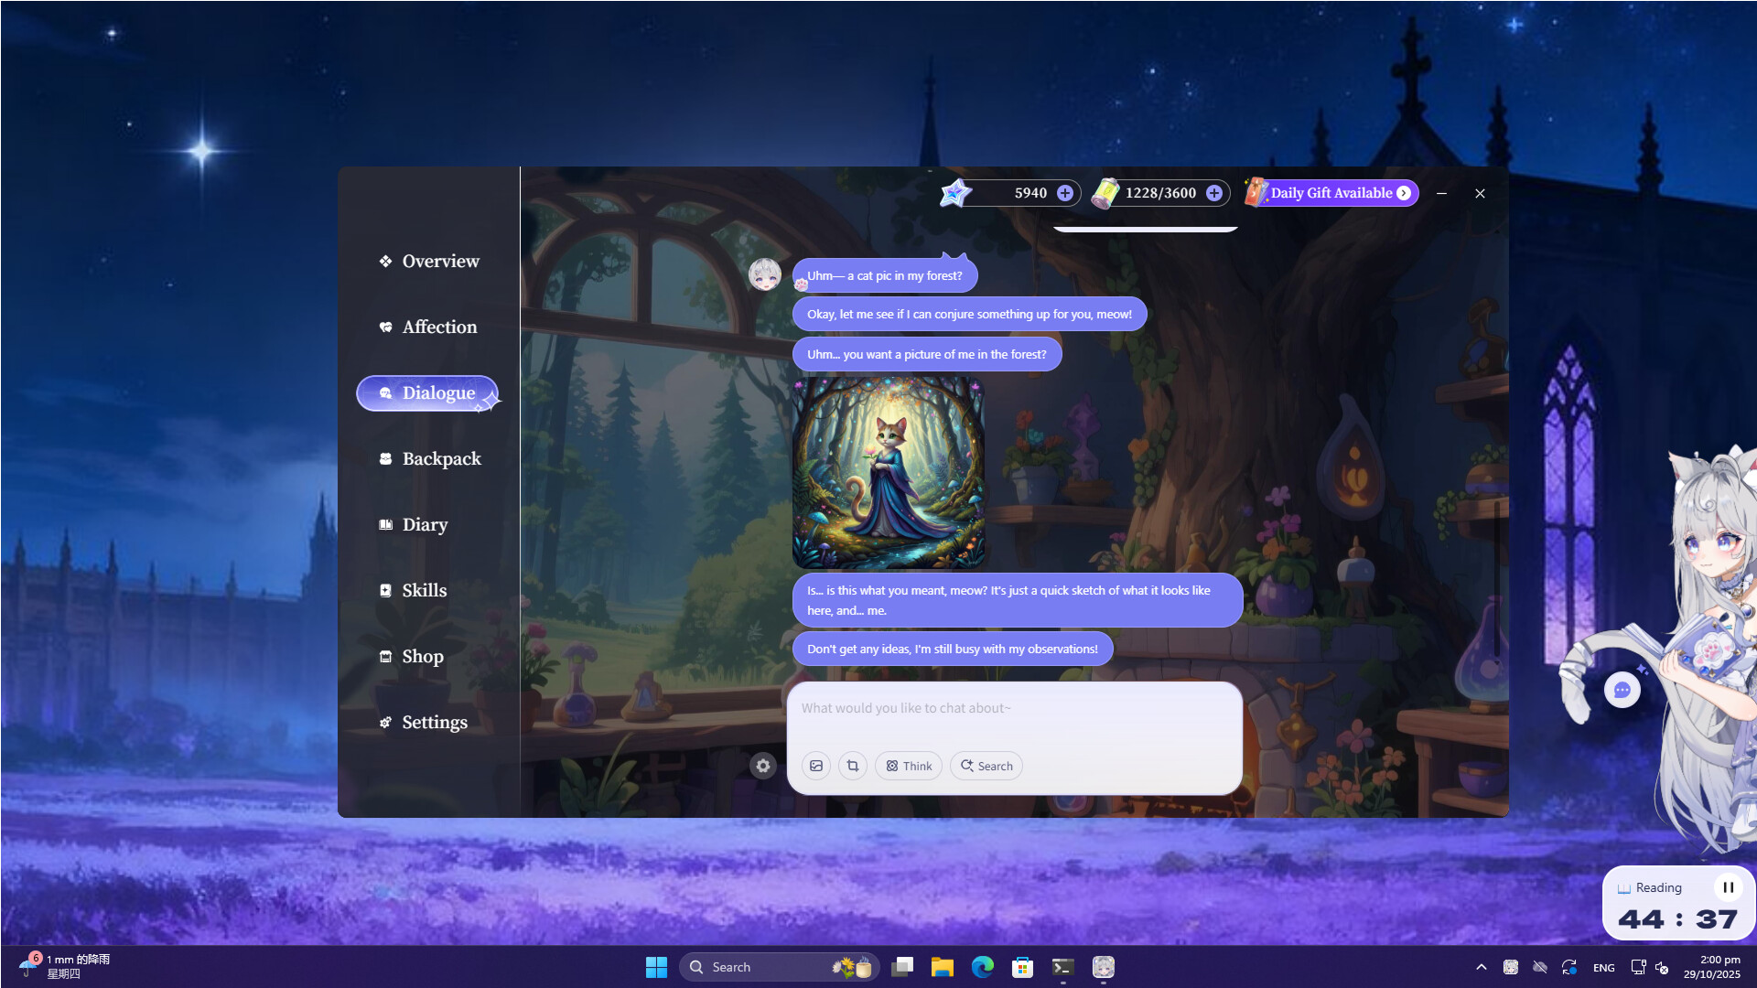Enable Search mode for the chat
The height and width of the screenshot is (988, 1757).
pos(986,766)
